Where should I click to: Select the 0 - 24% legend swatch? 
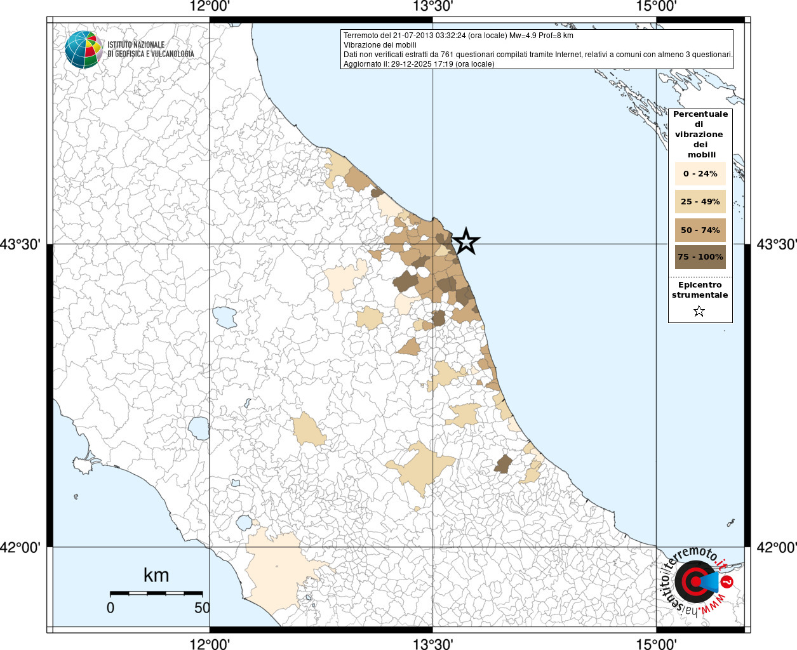(x=700, y=173)
